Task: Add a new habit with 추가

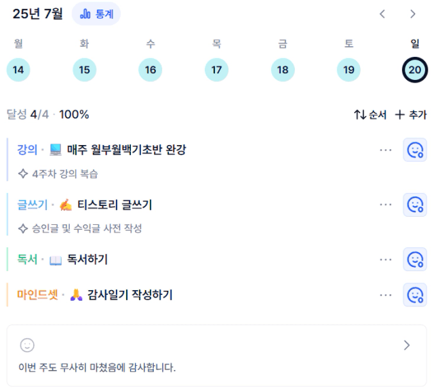Action: coord(411,115)
